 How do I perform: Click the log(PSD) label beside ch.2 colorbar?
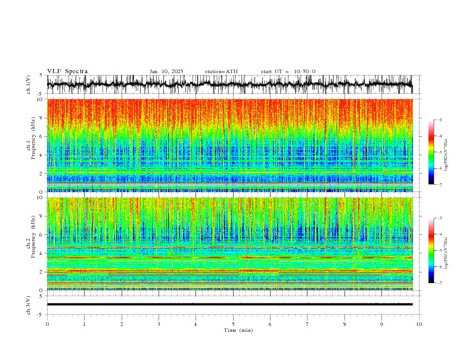click(446, 253)
